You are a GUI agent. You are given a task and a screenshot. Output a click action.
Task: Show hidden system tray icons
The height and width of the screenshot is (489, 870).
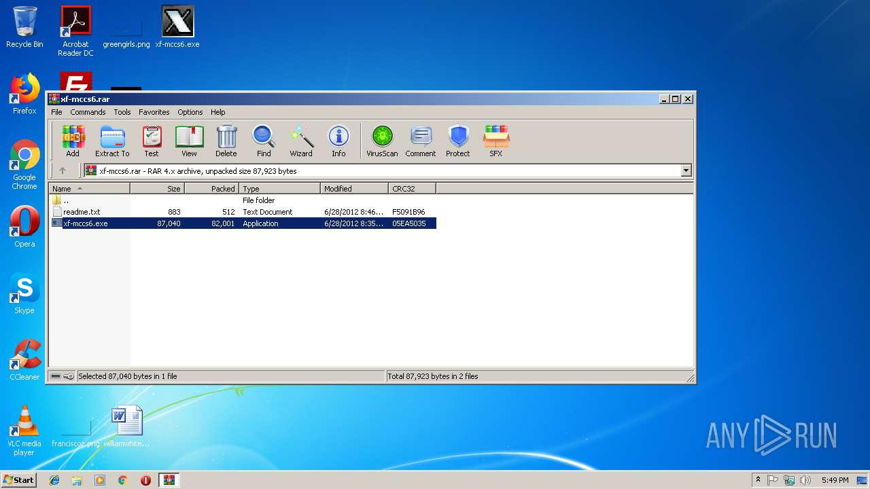(758, 480)
